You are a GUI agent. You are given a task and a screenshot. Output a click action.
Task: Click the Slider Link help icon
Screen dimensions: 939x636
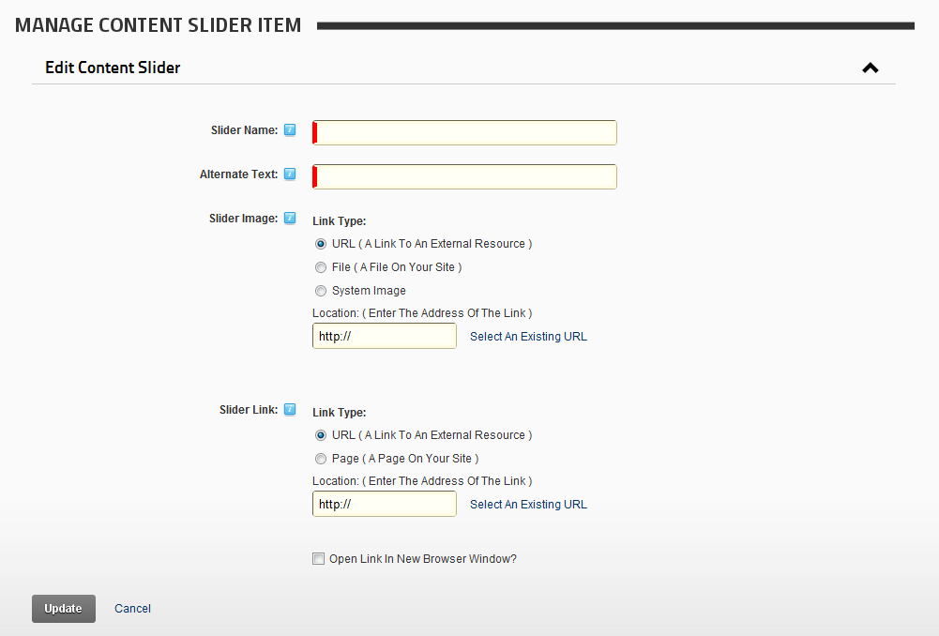pos(290,410)
